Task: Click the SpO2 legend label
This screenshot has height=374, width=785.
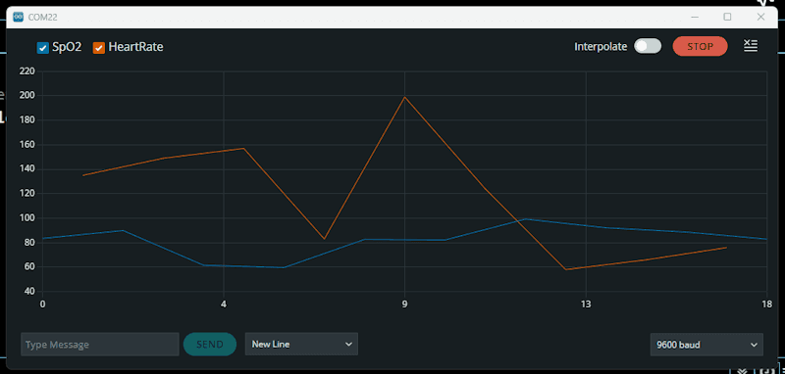Action: click(x=67, y=47)
